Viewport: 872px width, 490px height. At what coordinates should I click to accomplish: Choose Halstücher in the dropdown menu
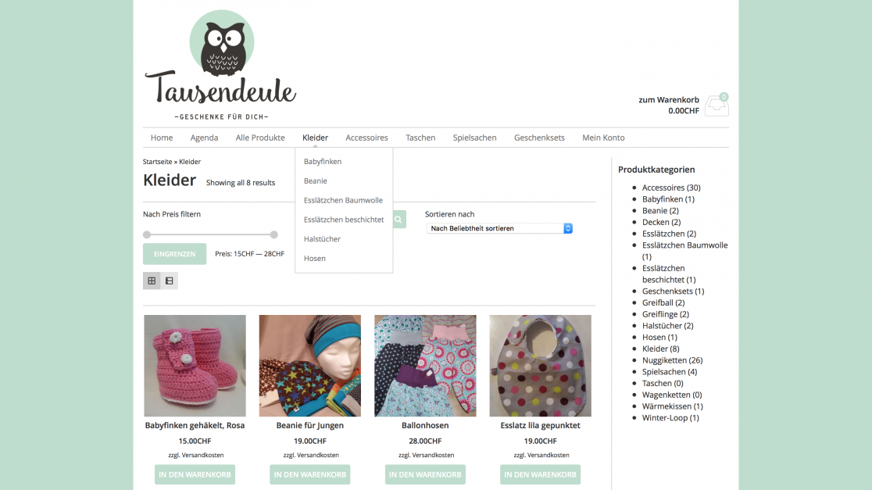pyautogui.click(x=322, y=238)
